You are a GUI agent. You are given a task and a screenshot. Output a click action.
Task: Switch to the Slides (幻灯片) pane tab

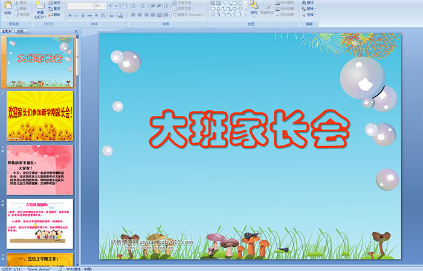pos(7,31)
